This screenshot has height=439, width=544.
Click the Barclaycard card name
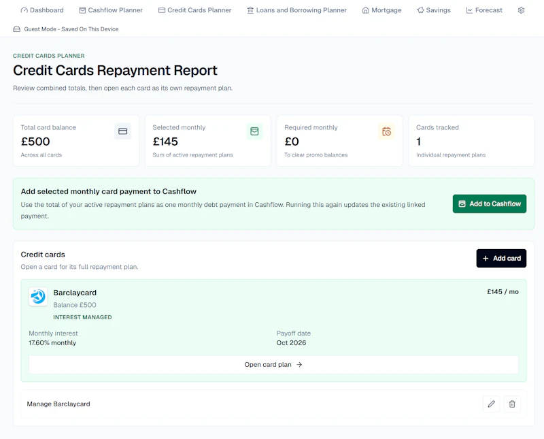tap(75, 293)
